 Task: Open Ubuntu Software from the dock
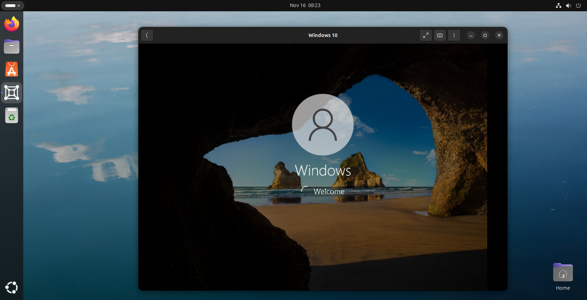click(12, 69)
